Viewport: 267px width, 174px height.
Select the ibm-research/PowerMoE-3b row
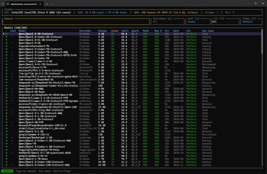click(132, 80)
